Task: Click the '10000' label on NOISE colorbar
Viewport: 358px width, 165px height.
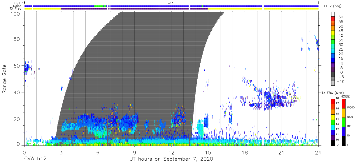Action: 351,107
